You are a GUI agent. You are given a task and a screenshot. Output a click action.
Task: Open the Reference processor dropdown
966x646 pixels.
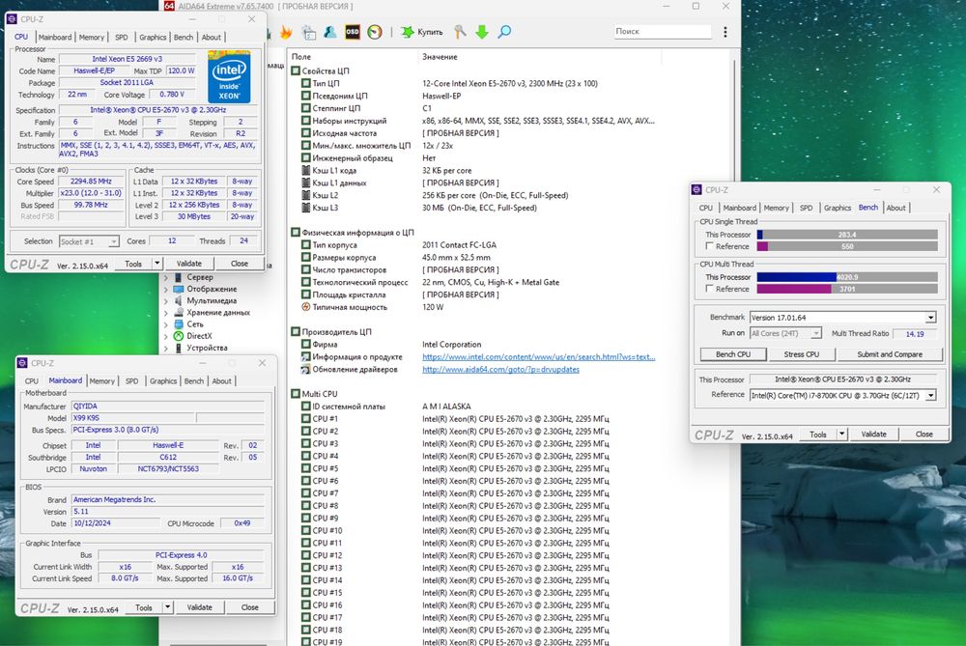[930, 395]
